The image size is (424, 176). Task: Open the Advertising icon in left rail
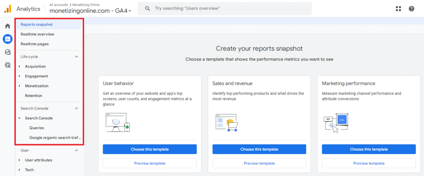[7, 65]
